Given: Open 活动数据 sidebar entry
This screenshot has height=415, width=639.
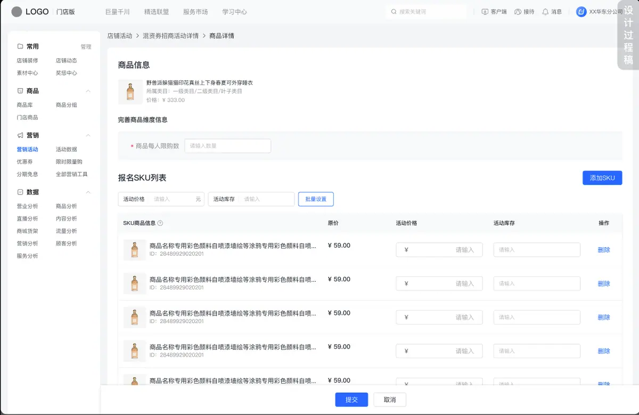Looking at the screenshot, I should [67, 149].
